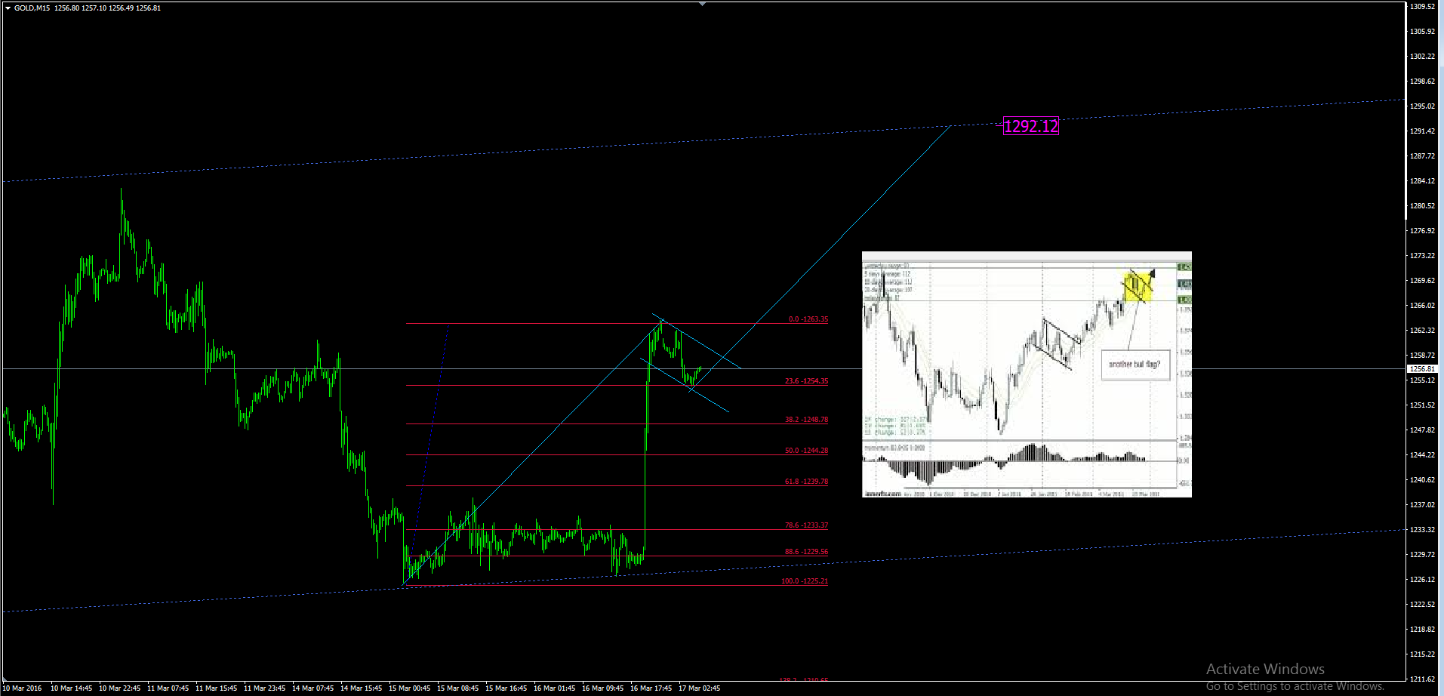
Task: Click the '15 Mar 00:45' label on time axis
Action: (x=409, y=688)
